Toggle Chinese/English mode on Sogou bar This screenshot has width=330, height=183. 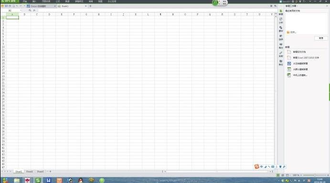tap(261, 167)
